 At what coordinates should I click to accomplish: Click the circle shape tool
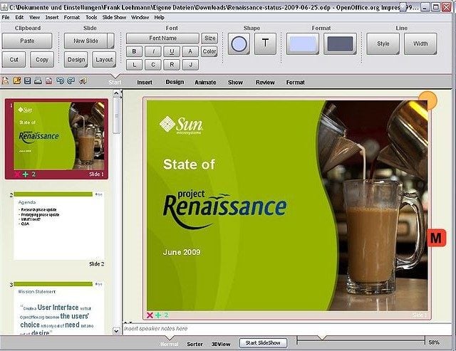[239, 44]
